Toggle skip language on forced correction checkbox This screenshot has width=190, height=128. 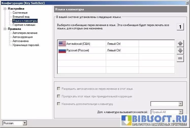coord(59,96)
